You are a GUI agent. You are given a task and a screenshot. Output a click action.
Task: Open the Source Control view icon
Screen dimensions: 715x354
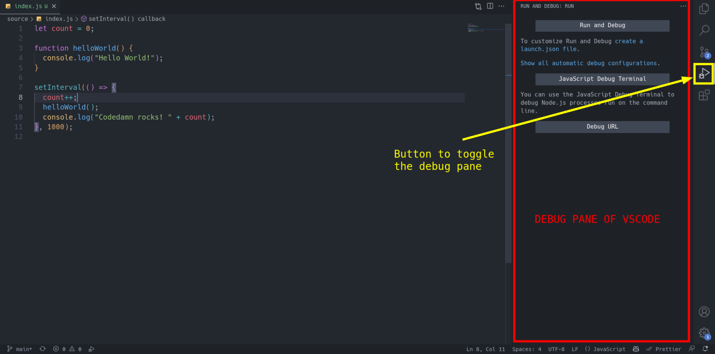[x=704, y=52]
